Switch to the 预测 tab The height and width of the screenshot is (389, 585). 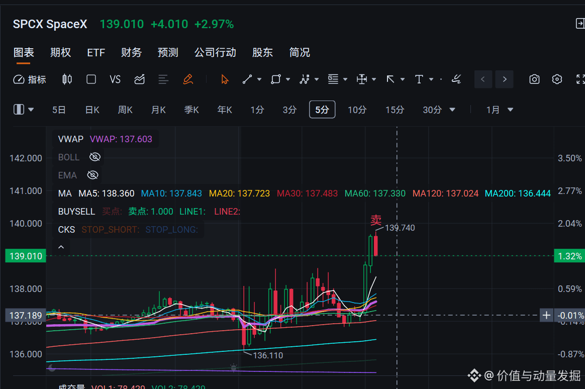pos(168,53)
